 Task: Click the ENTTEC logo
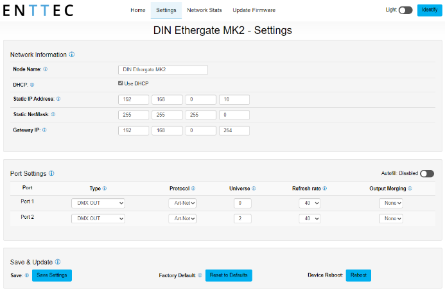click(39, 10)
